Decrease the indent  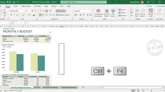[x=51, y=15]
